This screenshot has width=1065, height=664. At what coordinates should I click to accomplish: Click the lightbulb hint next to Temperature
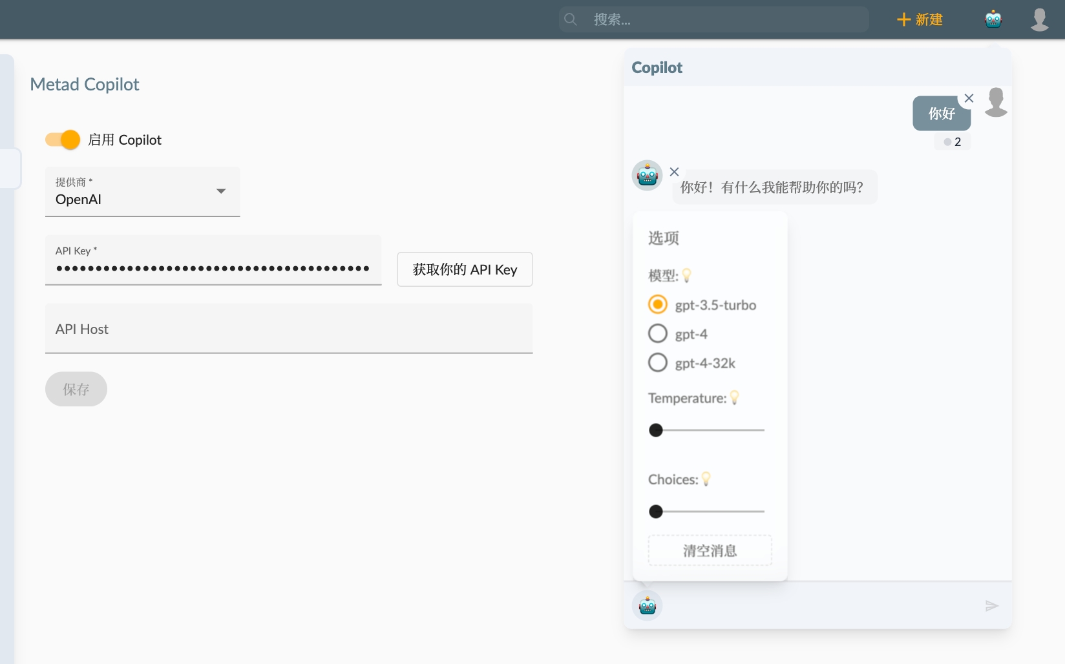735,398
